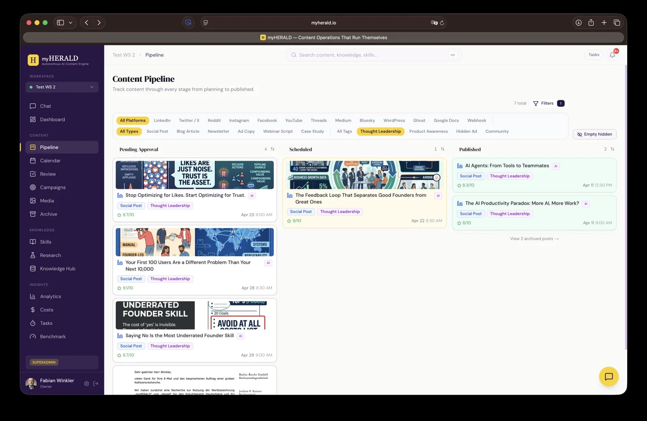Screen dimensions: 647x421
Task: Go back in Safari
Action: tap(87, 23)
